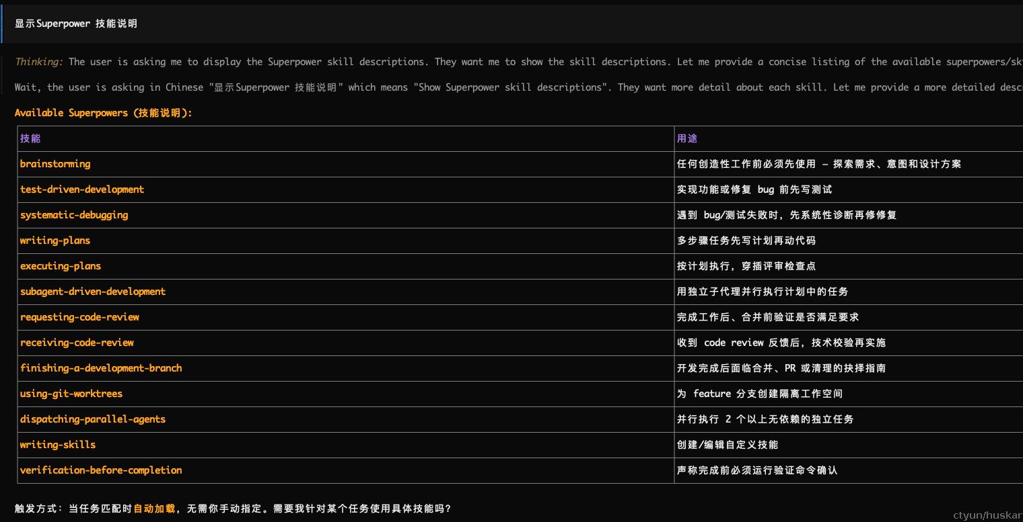
Task: Click the highlighted "自动加载" text
Action: coord(154,509)
